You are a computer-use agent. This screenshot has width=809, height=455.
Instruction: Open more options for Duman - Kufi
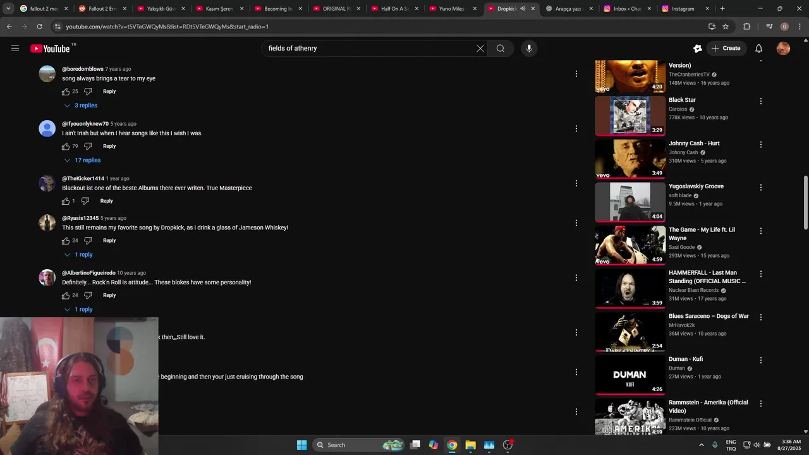[761, 360]
